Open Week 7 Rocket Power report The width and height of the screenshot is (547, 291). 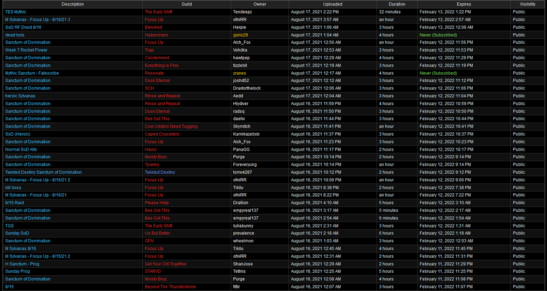coord(26,50)
